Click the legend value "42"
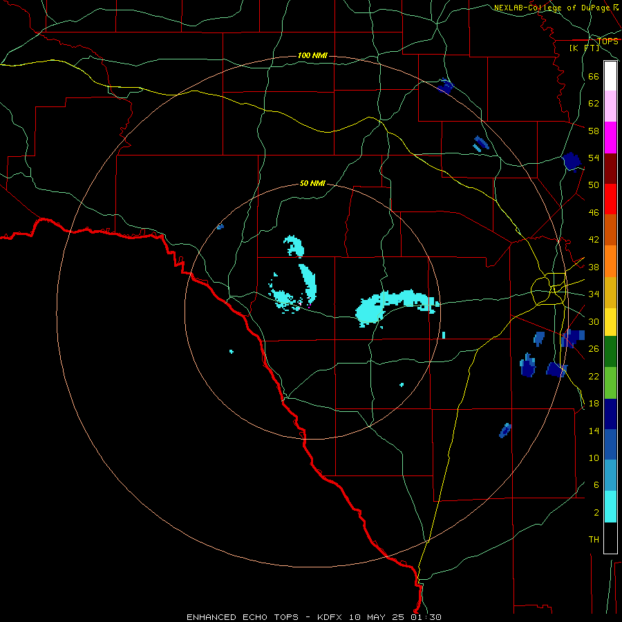Image resolution: width=622 pixels, height=622 pixels. click(x=594, y=240)
